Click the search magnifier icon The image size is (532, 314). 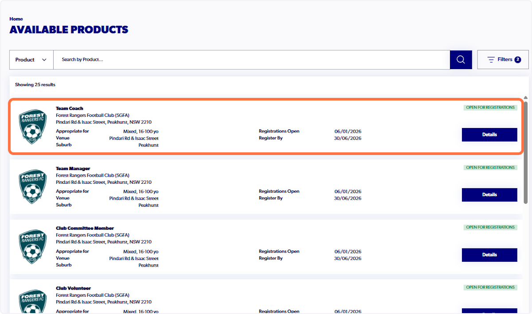461,59
